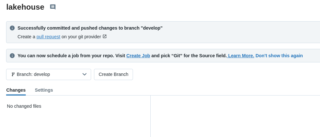
Task: Open the Settings tab
Action: click(x=44, y=90)
